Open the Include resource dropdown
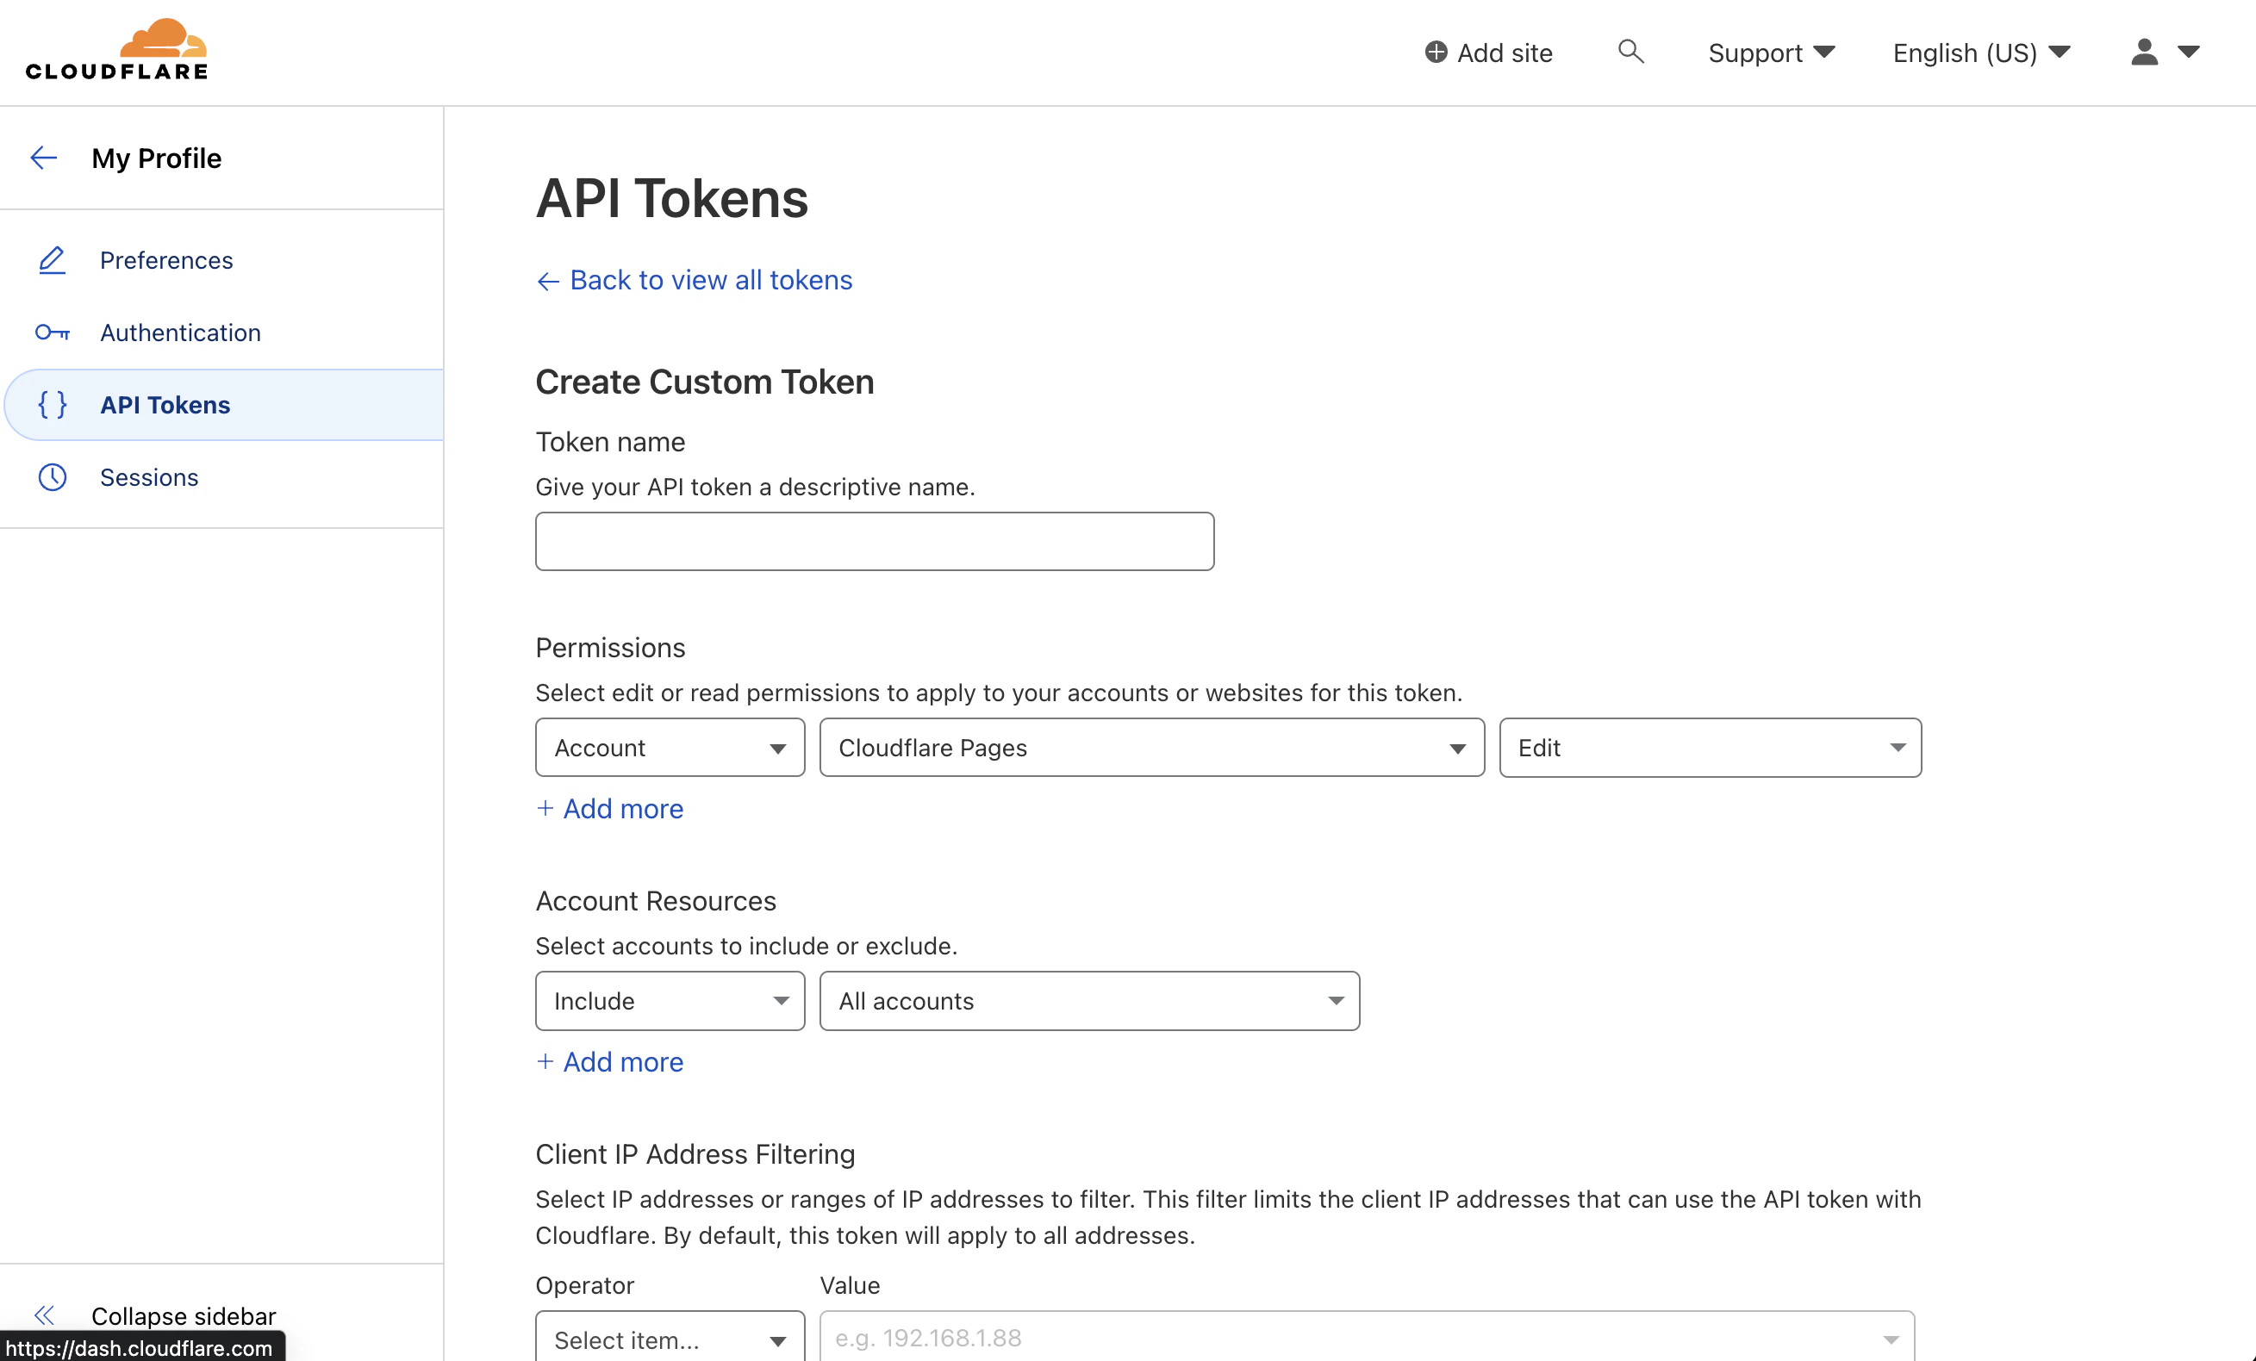Image resolution: width=2256 pixels, height=1361 pixels. point(670,1000)
